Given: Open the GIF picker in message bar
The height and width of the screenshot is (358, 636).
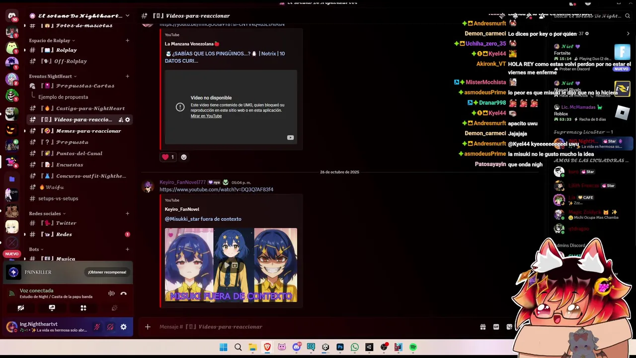Looking at the screenshot, I should pyautogui.click(x=496, y=327).
